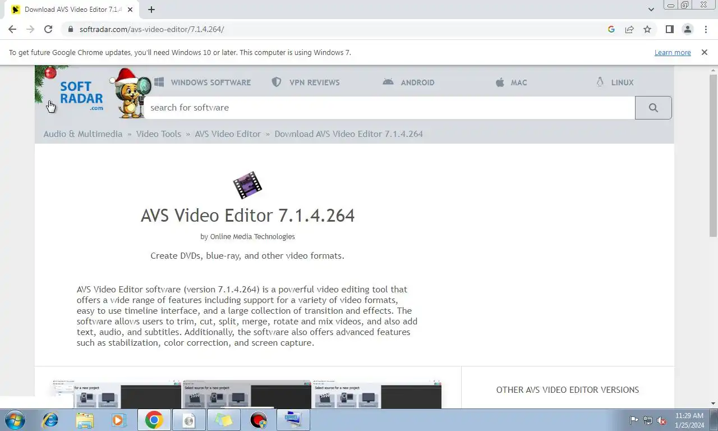The height and width of the screenshot is (431, 718).
Task: Click the search for software field
Action: point(390,108)
